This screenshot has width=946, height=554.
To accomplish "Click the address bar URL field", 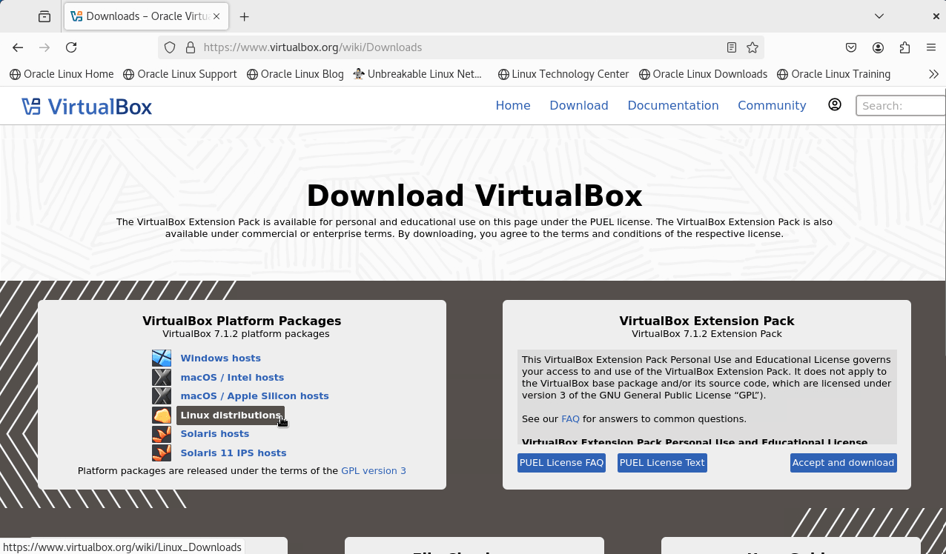I will [460, 47].
